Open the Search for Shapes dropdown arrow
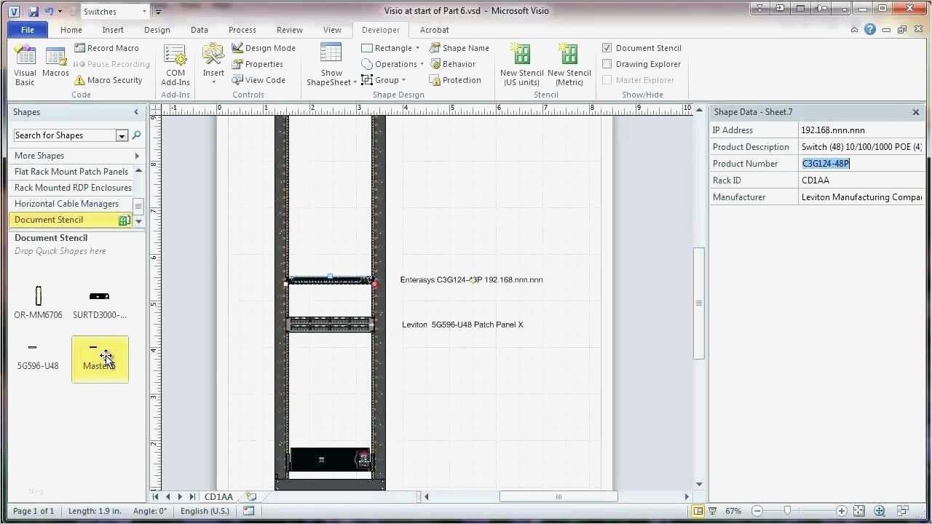The height and width of the screenshot is (524, 932). (x=122, y=135)
